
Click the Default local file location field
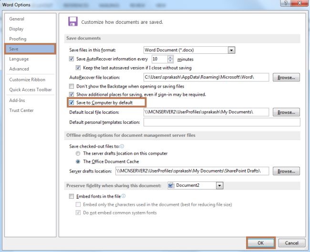click(x=206, y=112)
